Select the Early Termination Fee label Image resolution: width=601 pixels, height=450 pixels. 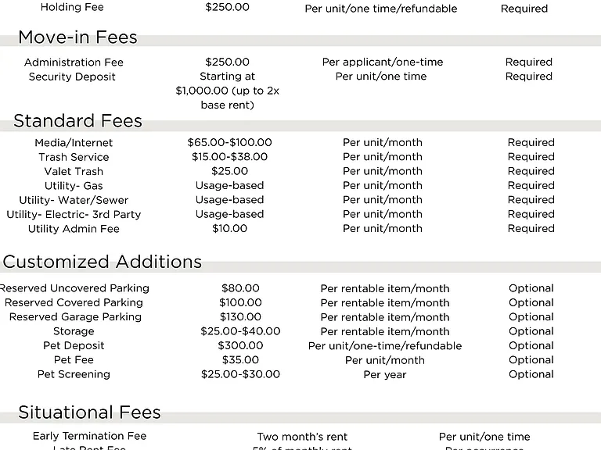coord(89,436)
